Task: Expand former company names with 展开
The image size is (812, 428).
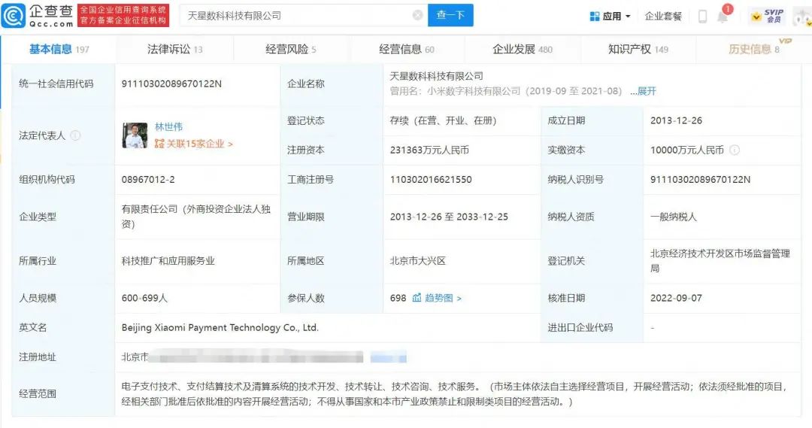Action: pos(643,91)
